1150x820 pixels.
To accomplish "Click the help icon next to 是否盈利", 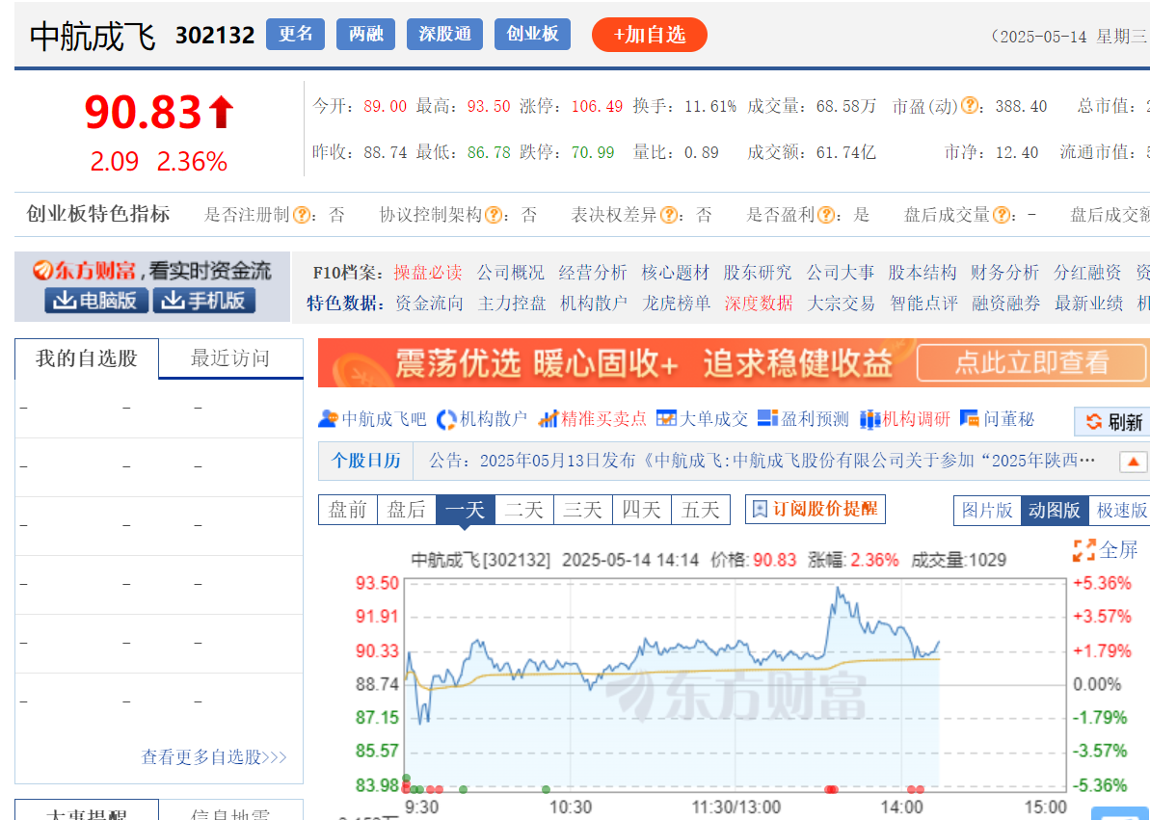I will [x=826, y=215].
